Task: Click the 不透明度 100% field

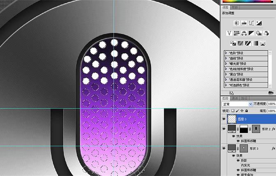Action: click(x=271, y=104)
